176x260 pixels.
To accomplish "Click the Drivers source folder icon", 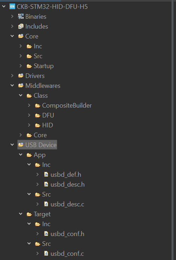I will (x=21, y=76).
